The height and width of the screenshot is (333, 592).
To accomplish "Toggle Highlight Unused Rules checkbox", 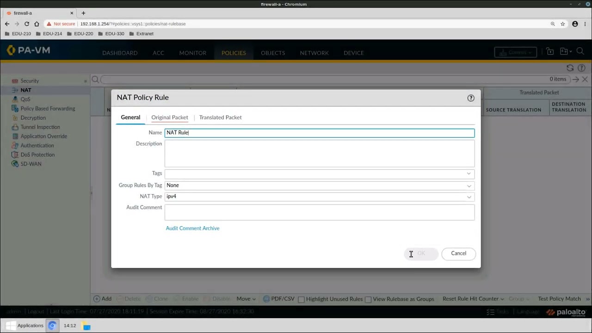I will [301, 300].
